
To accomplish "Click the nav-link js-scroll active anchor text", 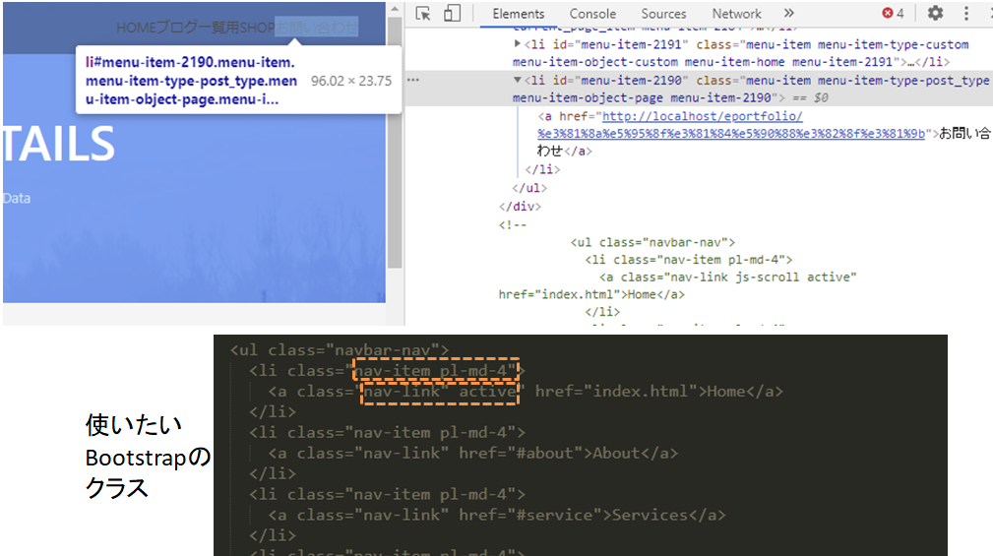I will [727, 278].
